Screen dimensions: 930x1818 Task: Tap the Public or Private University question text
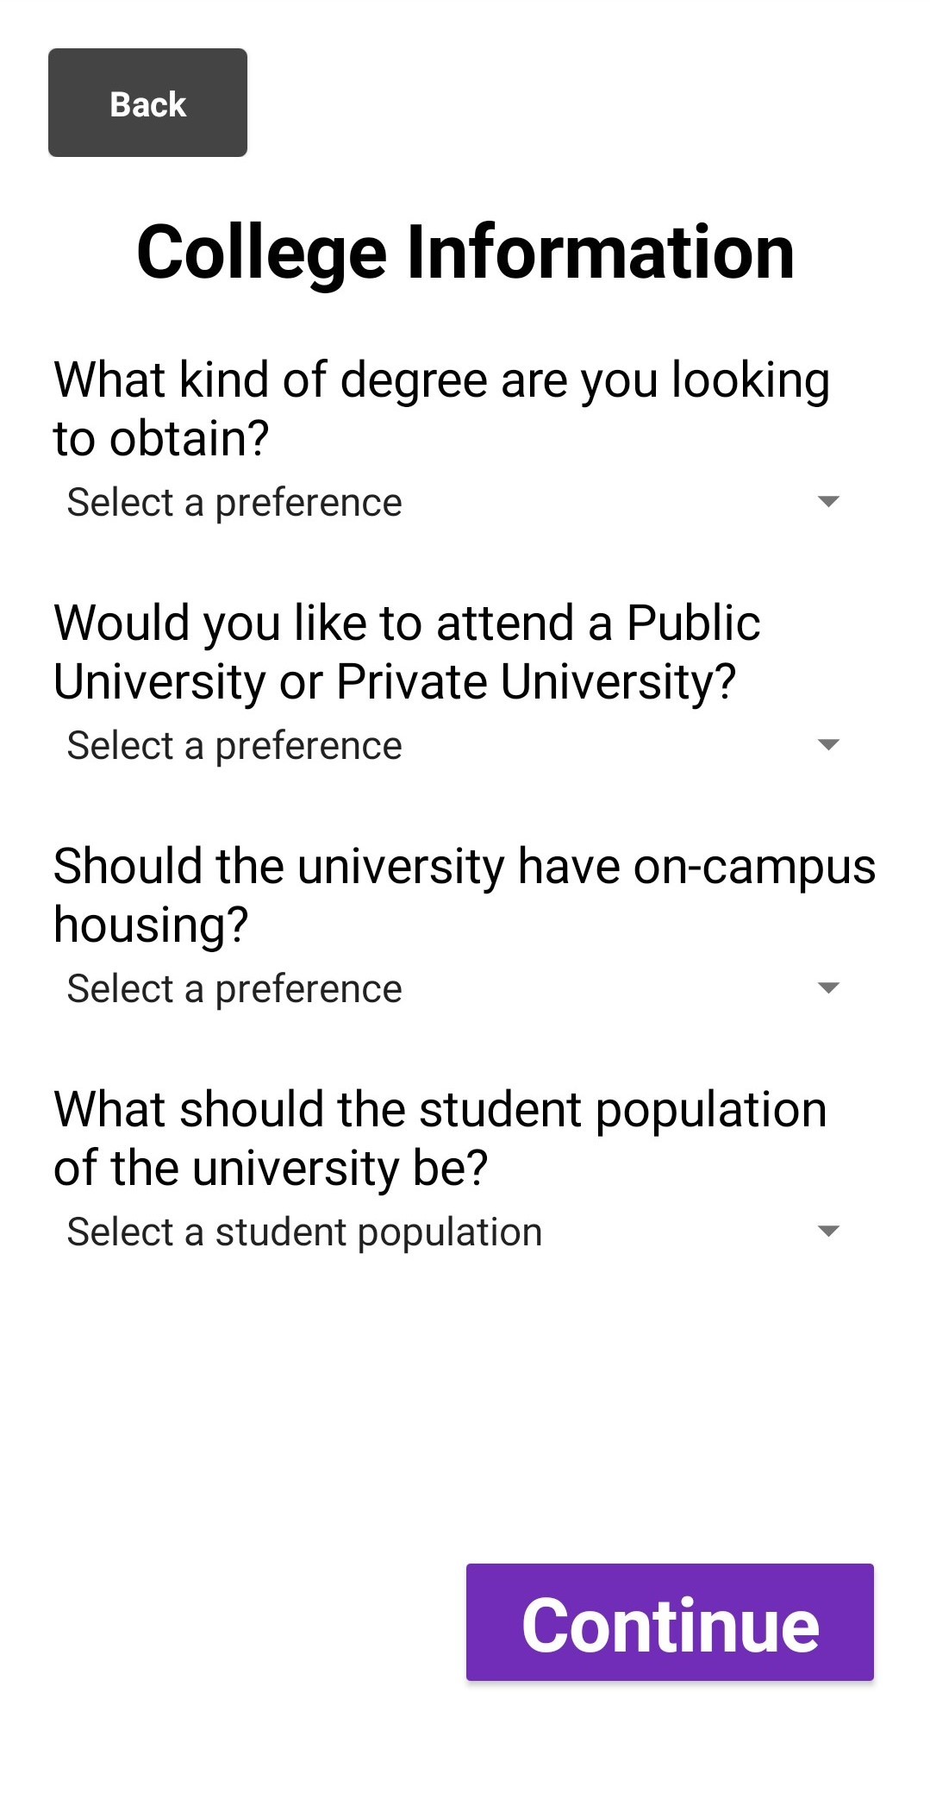(x=406, y=652)
